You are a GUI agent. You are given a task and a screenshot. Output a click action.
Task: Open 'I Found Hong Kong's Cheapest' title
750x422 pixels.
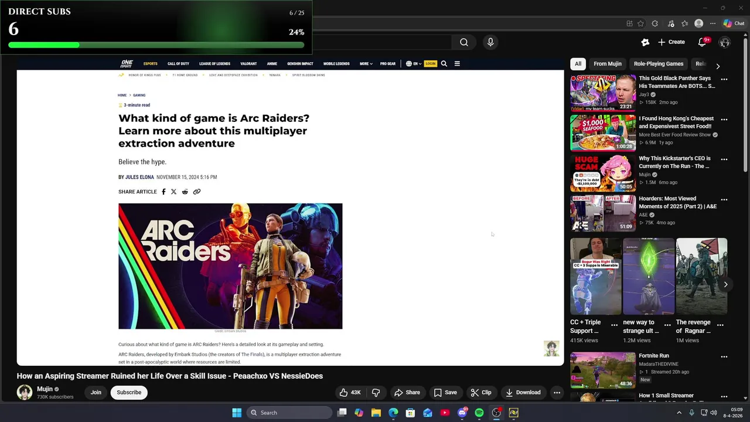tap(675, 122)
